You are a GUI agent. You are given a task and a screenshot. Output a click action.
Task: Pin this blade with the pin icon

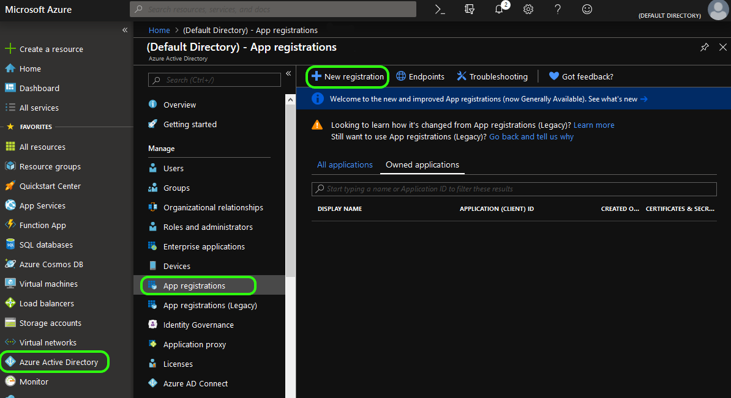[705, 47]
